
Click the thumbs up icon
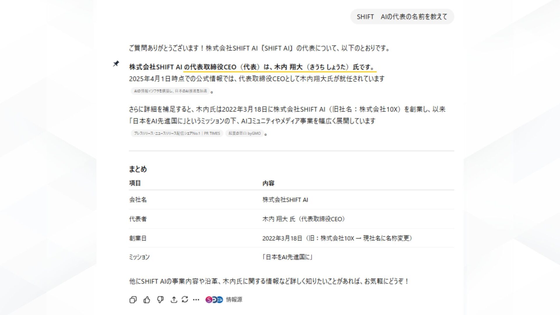tap(147, 300)
